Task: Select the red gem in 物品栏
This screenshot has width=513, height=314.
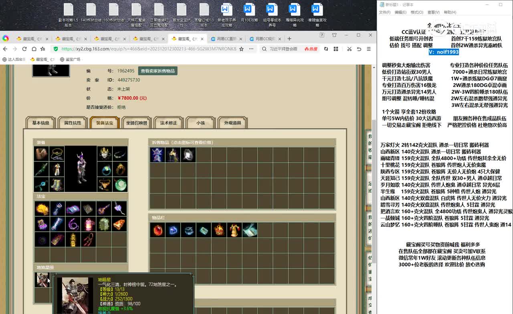Action: click(158, 230)
